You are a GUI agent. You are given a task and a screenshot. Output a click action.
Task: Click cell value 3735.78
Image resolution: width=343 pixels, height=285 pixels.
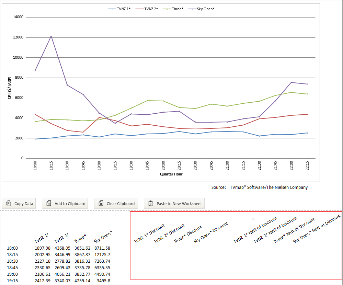point(82,268)
